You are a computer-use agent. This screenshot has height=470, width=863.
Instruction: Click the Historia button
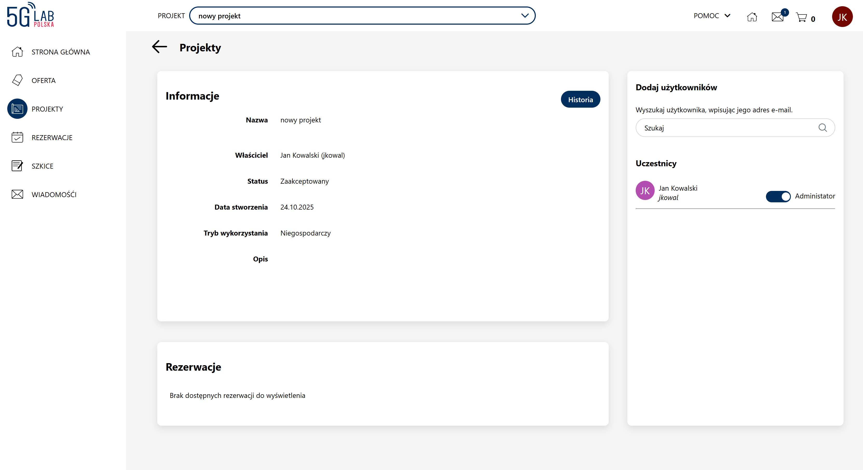580,100
